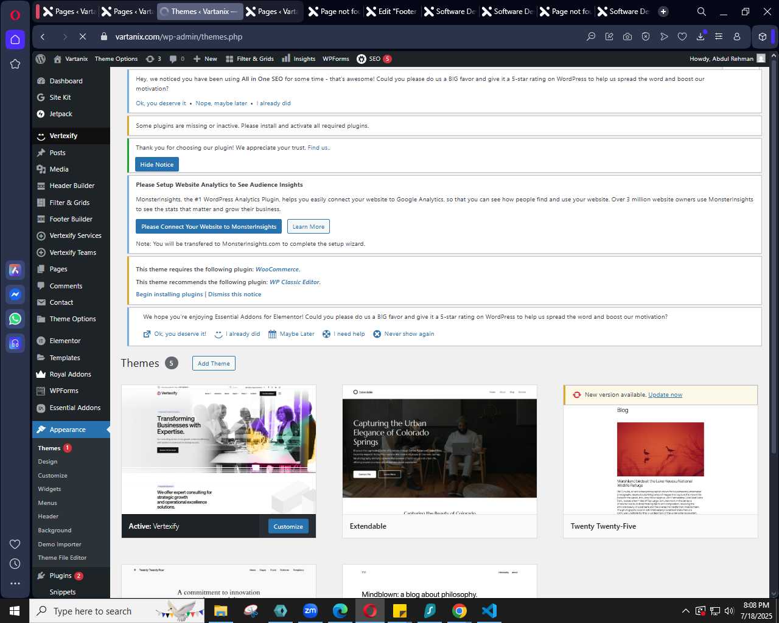
Task: Click the snapshot camera icon in address bar
Action: tap(627, 37)
